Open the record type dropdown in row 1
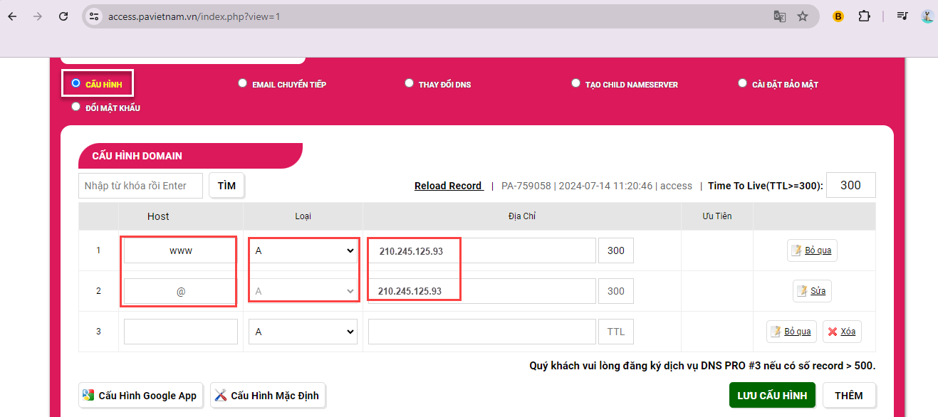The image size is (938, 417). 303,250
